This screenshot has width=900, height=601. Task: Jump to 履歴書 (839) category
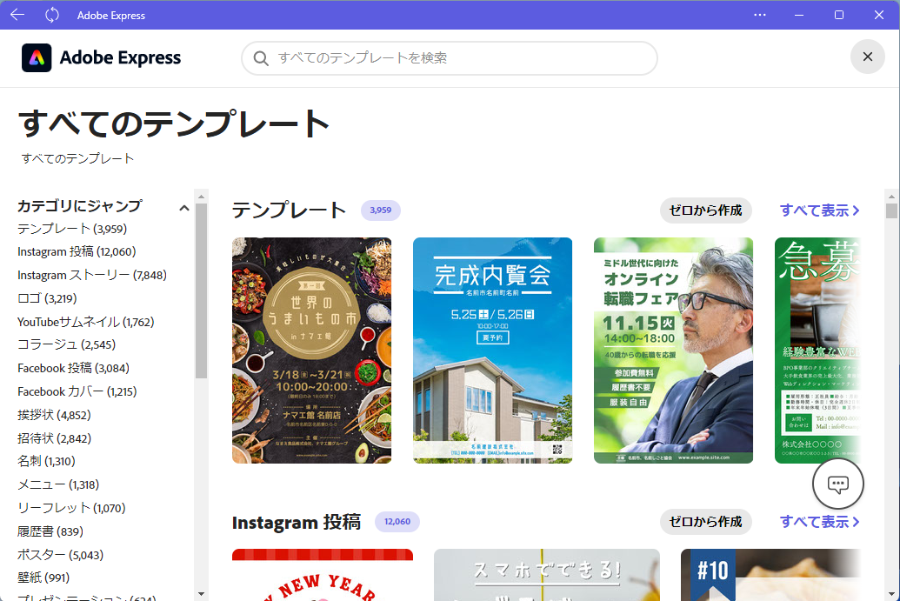coord(50,531)
